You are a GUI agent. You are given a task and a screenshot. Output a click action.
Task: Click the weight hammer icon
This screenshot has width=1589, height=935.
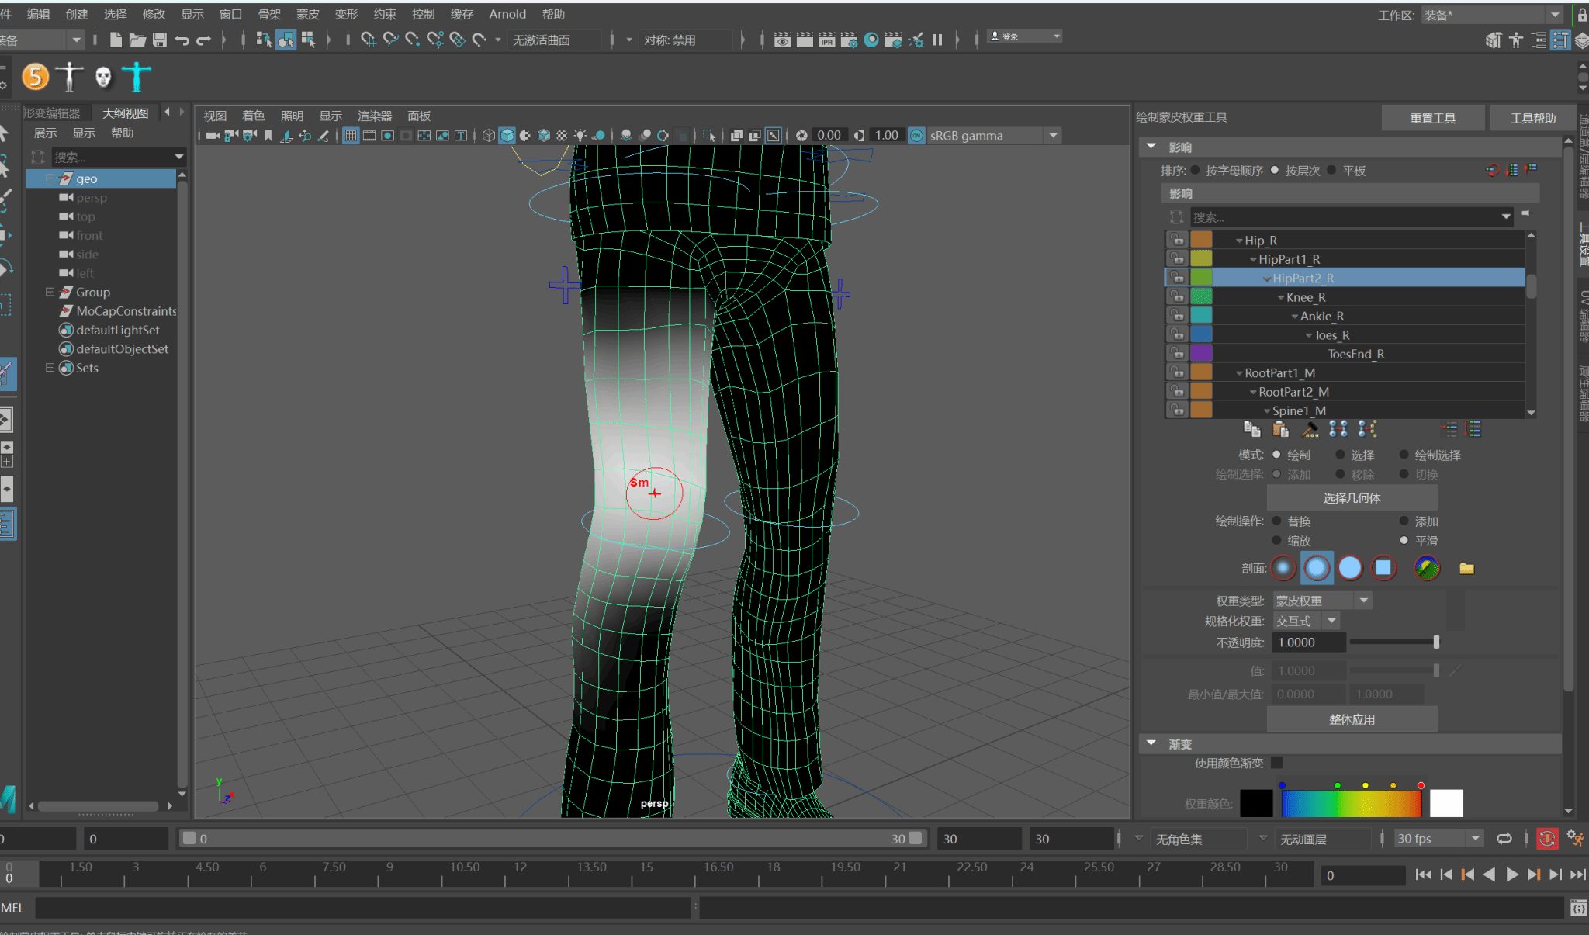[x=1310, y=429]
